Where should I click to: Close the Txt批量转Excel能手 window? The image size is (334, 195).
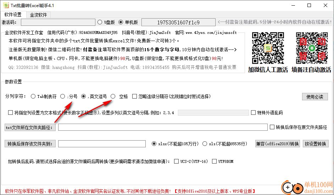pos(325,6)
